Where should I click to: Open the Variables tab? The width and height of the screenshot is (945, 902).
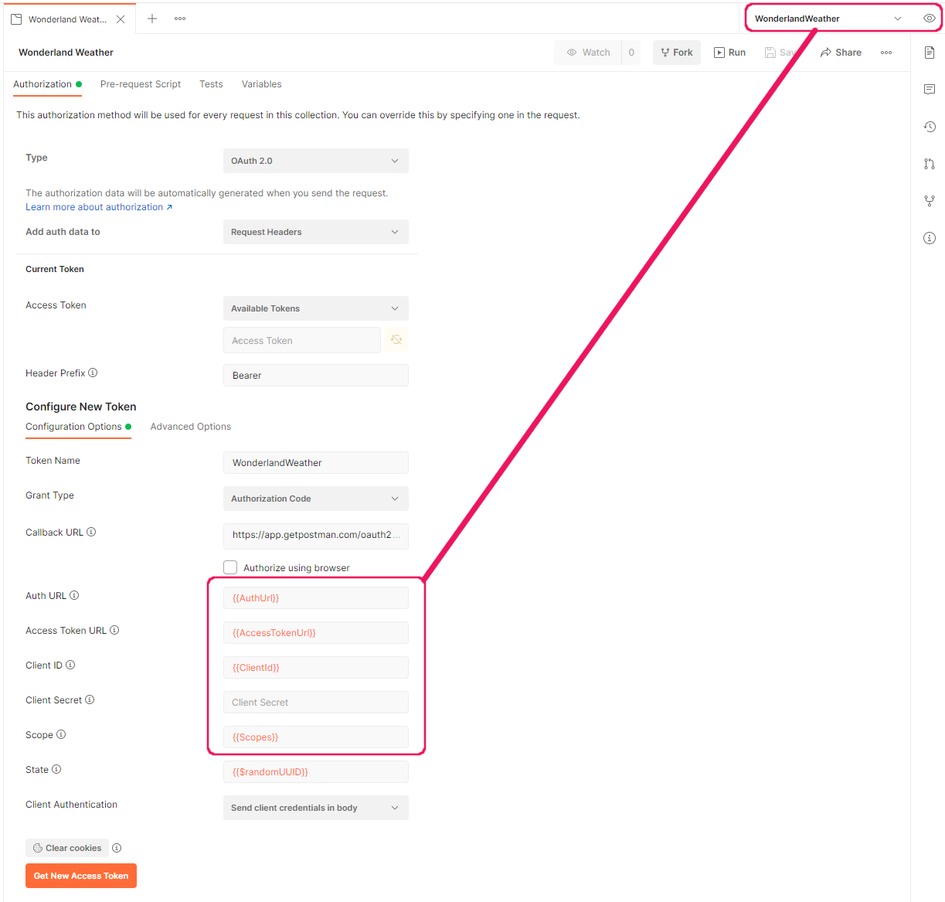261,84
